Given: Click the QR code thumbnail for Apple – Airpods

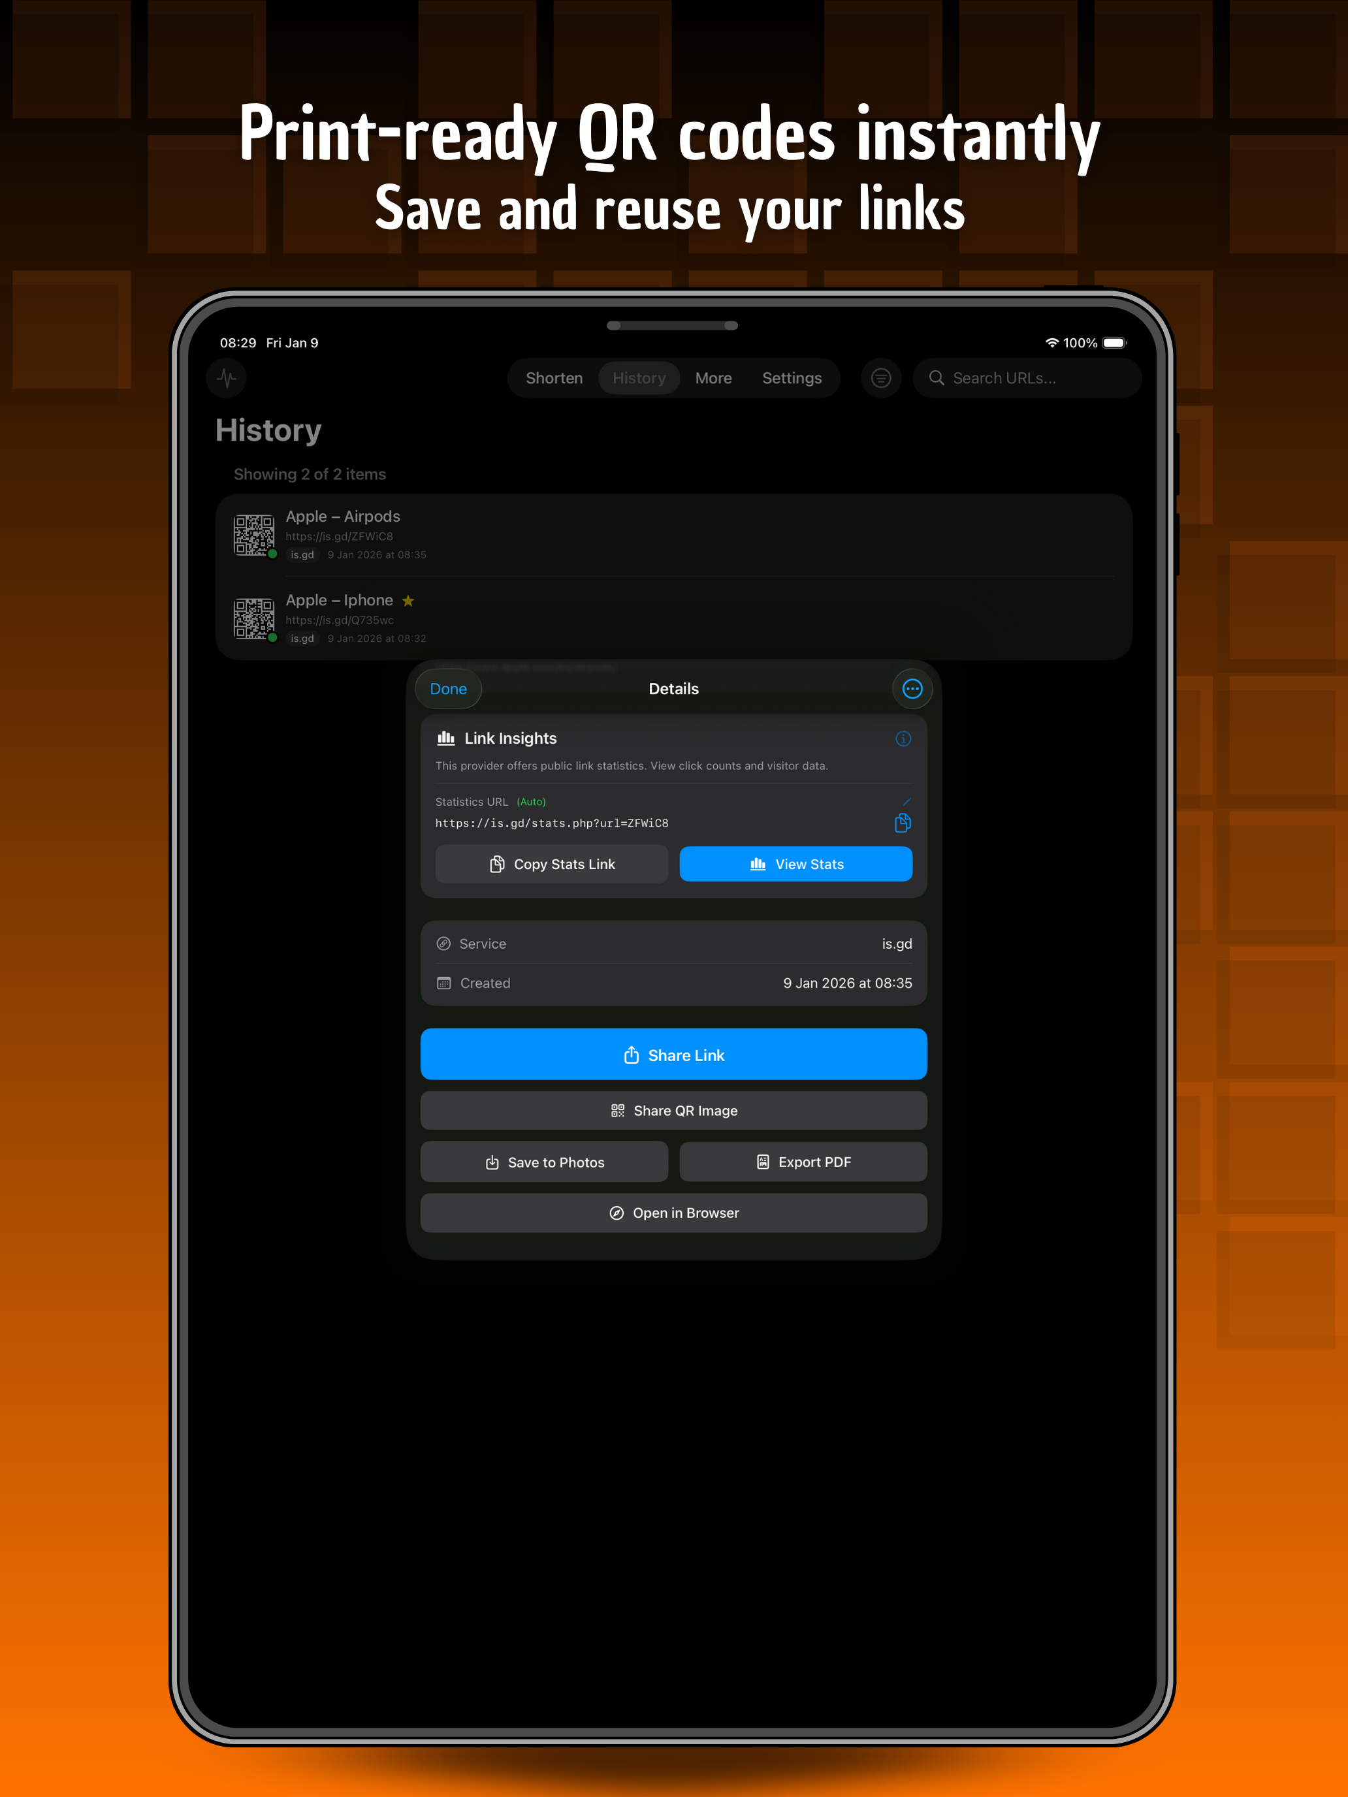Looking at the screenshot, I should (254, 535).
